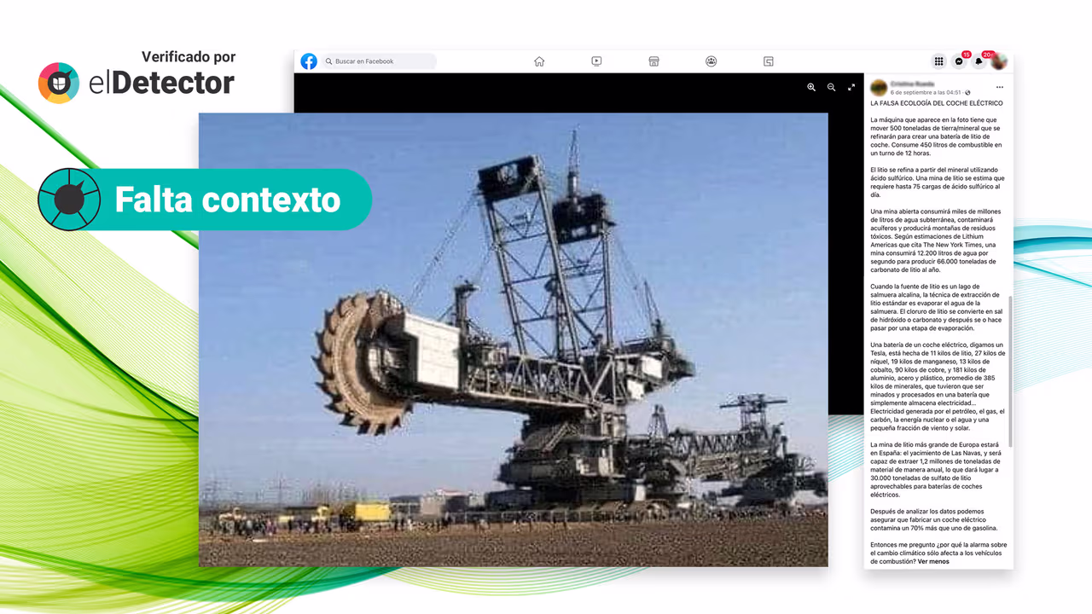This screenshot has width=1092, height=614.
Task: Open the Marketplace storefront icon
Action: tap(653, 61)
